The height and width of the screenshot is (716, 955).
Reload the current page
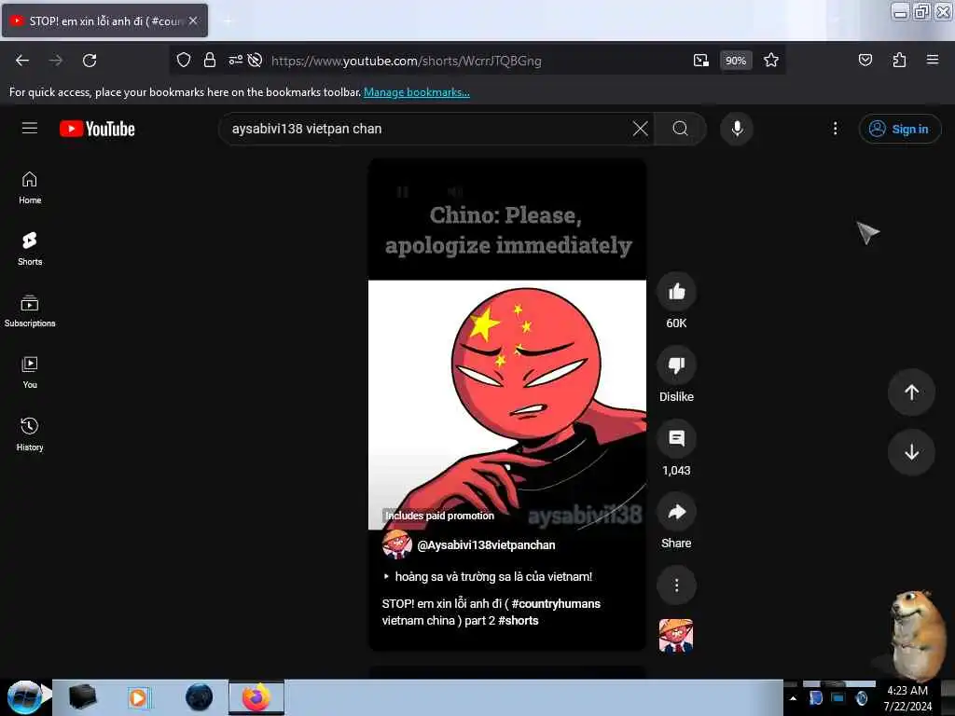90,61
